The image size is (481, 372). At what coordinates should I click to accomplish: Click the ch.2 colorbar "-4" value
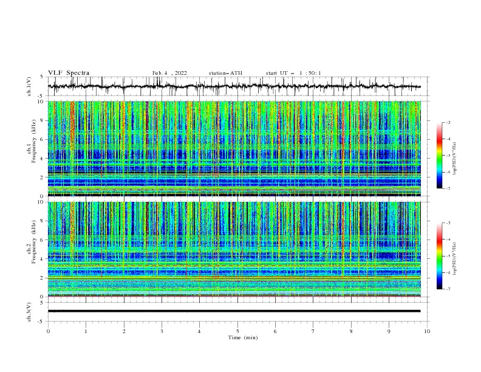(x=448, y=239)
